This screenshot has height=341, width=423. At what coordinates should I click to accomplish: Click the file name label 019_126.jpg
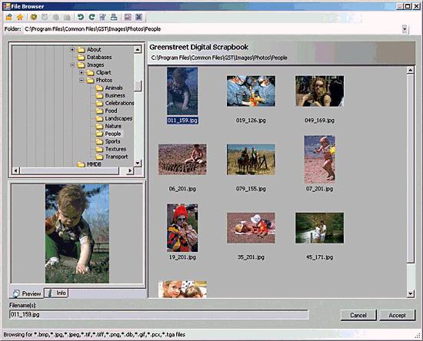[251, 121]
